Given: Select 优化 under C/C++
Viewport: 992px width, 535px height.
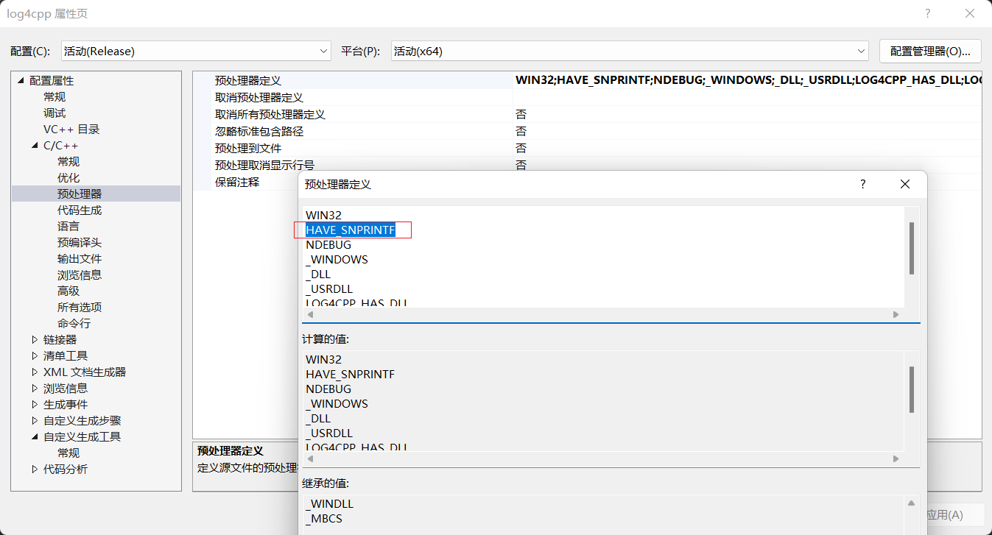Looking at the screenshot, I should [x=68, y=177].
